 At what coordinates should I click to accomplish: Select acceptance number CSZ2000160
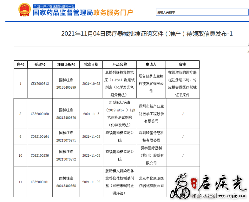(x=40, y=114)
